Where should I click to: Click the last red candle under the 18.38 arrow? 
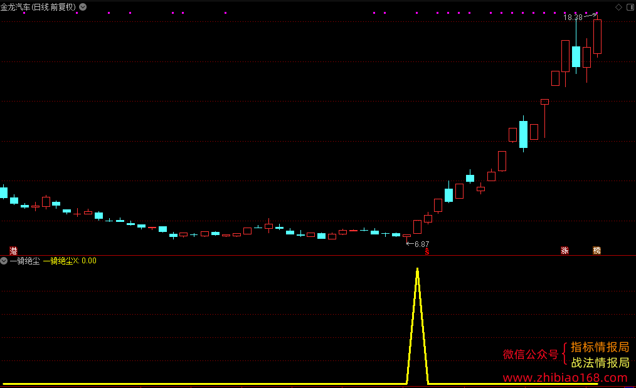click(x=597, y=36)
